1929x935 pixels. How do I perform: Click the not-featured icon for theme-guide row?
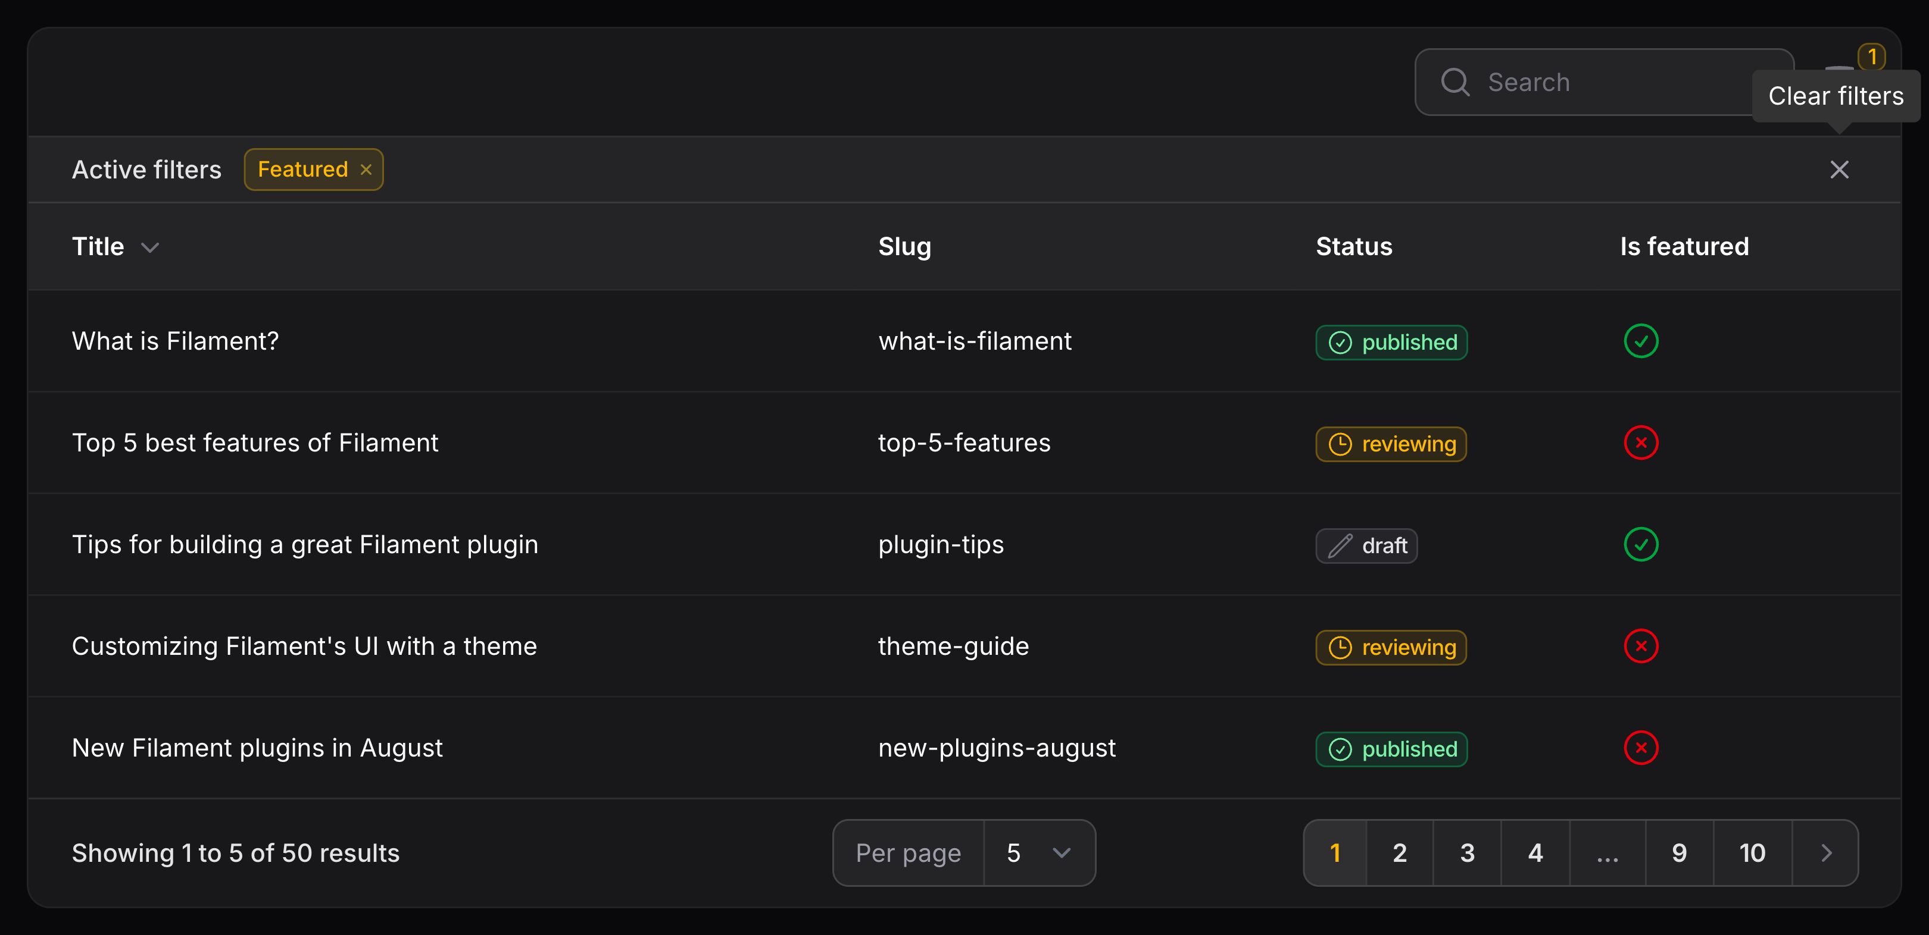1641,647
